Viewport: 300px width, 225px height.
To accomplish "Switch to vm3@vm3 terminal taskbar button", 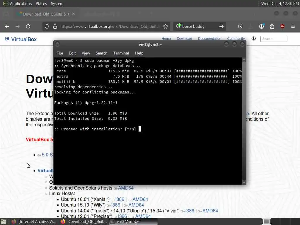I will [x=133, y=221].
